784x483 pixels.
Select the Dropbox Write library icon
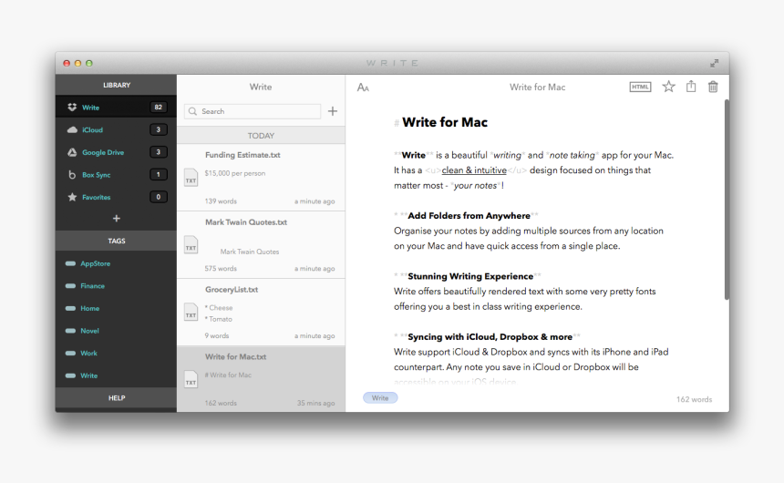(x=72, y=107)
